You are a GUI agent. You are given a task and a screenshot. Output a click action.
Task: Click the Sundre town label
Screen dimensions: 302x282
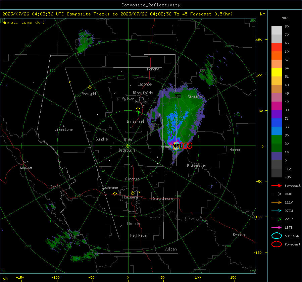[x=102, y=139]
